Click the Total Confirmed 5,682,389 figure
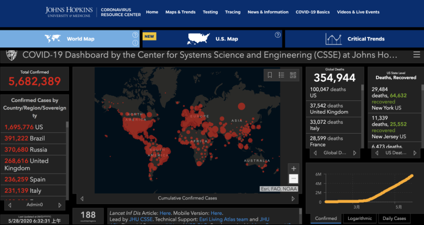This screenshot has width=424, height=225. pyautogui.click(x=35, y=81)
